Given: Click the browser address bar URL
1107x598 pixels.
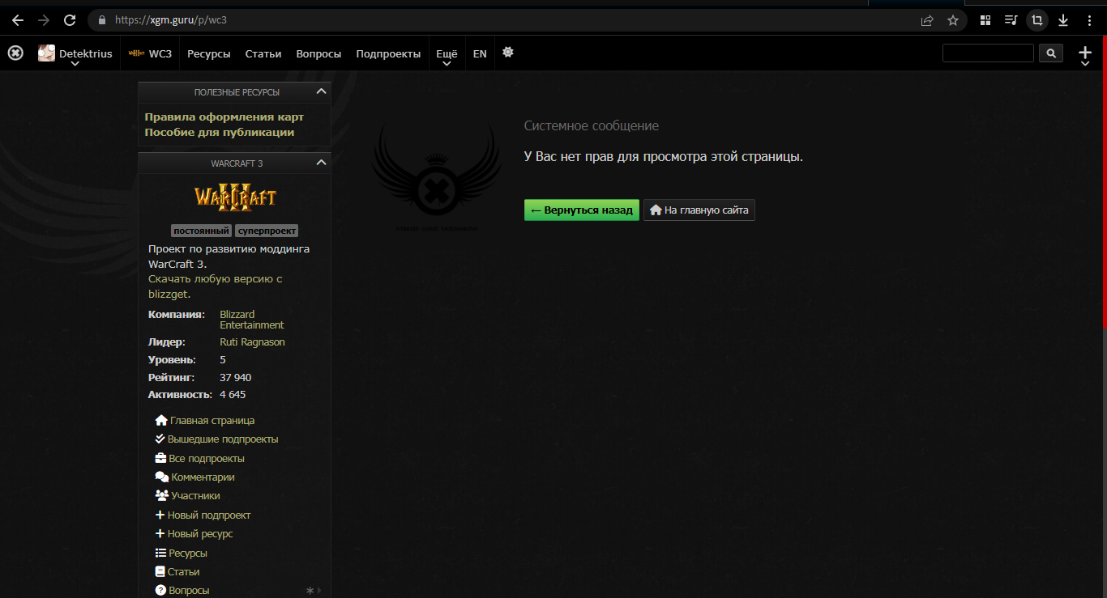Looking at the screenshot, I should pos(171,20).
